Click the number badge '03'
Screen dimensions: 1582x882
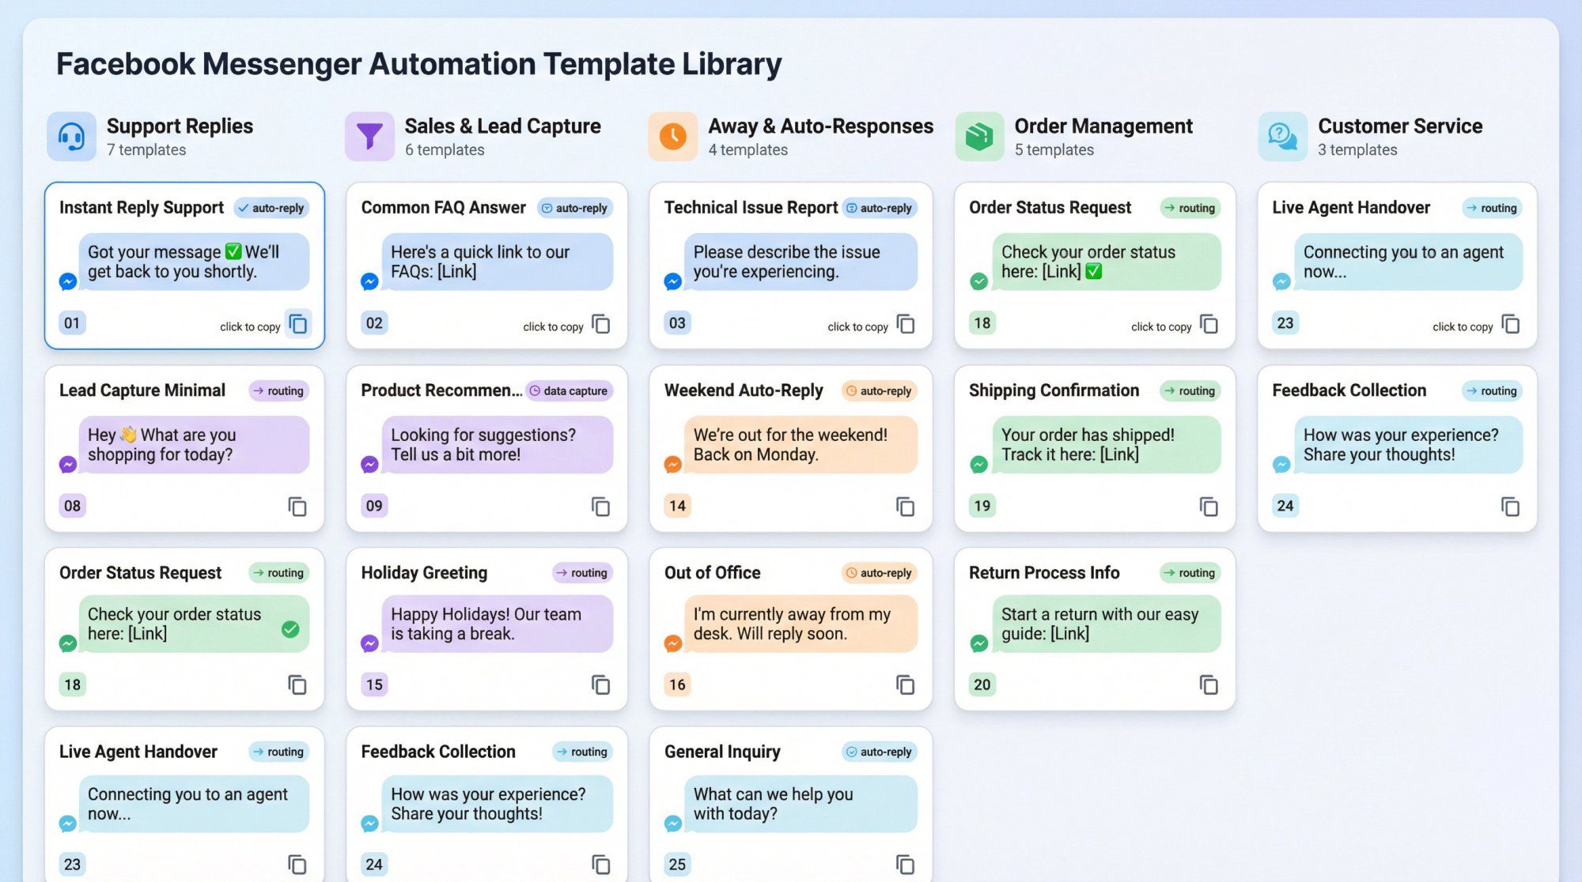coord(677,322)
